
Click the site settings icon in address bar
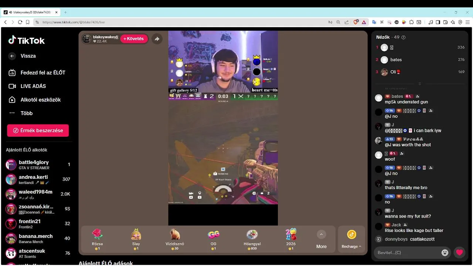pos(37,22)
